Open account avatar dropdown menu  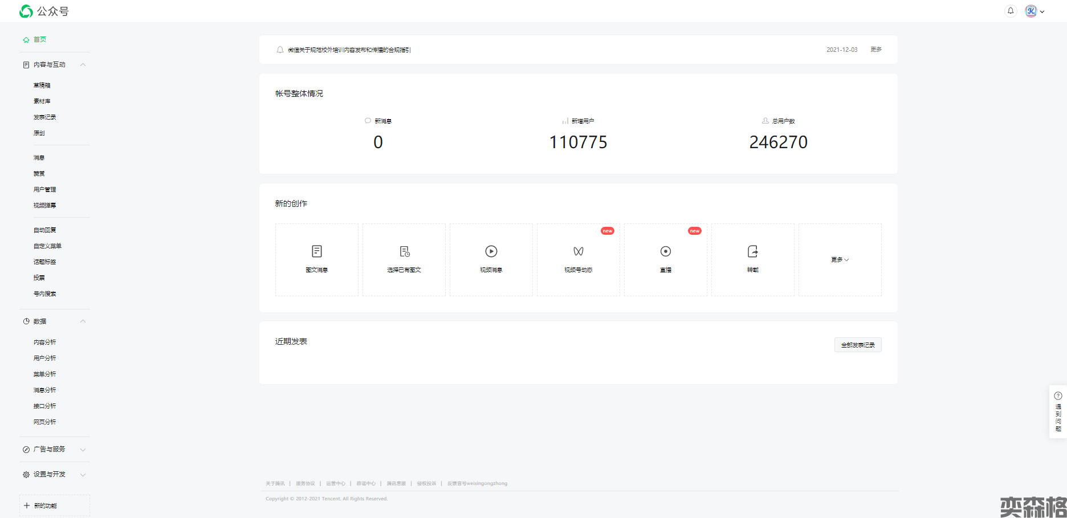click(x=1035, y=11)
